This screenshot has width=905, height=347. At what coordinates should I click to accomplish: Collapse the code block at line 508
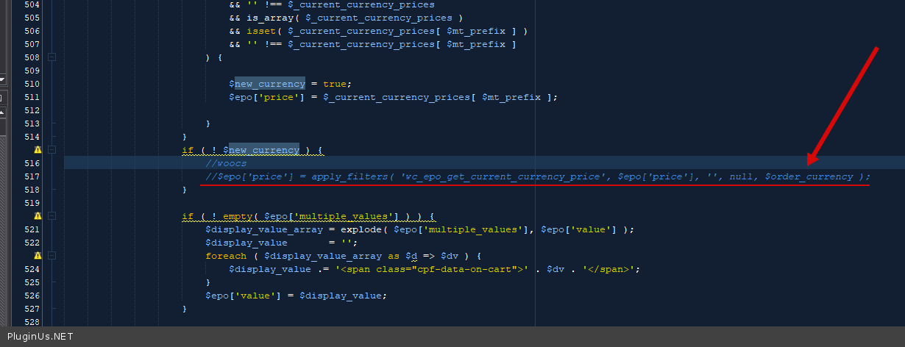point(52,57)
